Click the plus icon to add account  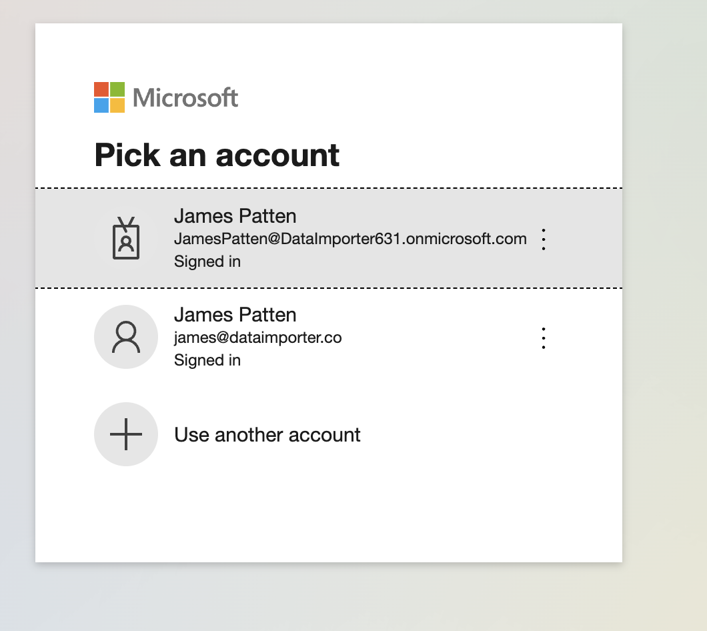[x=126, y=434]
